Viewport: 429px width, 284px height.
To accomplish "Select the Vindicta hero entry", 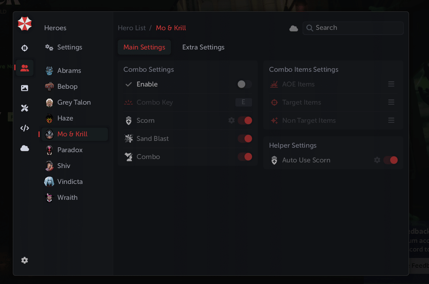I will 70,182.
